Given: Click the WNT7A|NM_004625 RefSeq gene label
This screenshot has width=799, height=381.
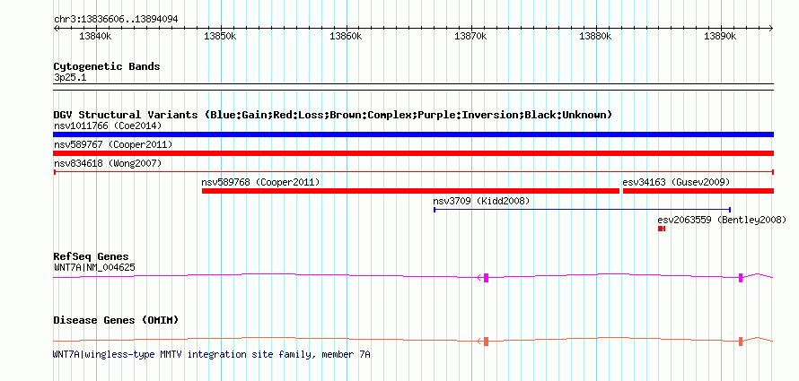Looking at the screenshot, I should 94,267.
